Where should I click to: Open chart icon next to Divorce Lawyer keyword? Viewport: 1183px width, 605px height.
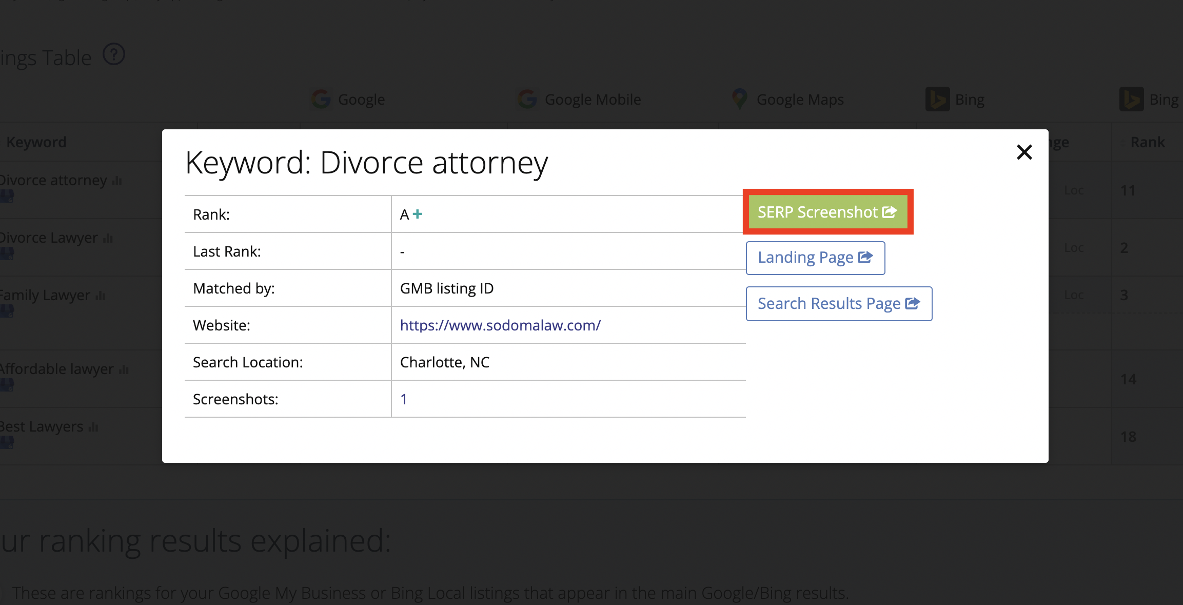[108, 238]
